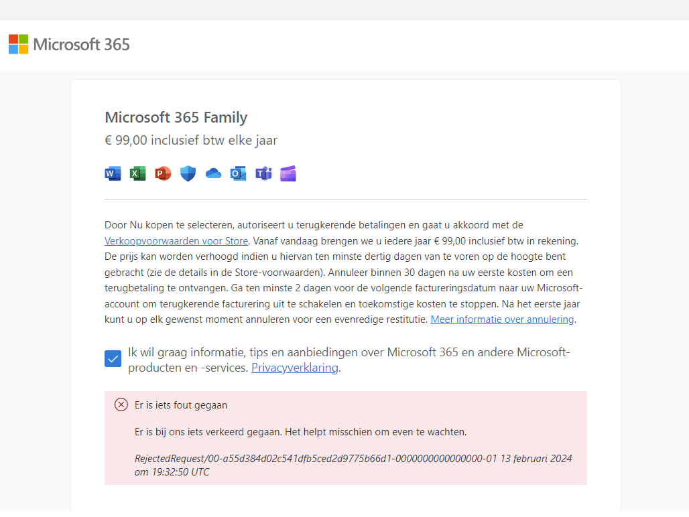
Task: Select the Word app icon
Action: point(113,173)
